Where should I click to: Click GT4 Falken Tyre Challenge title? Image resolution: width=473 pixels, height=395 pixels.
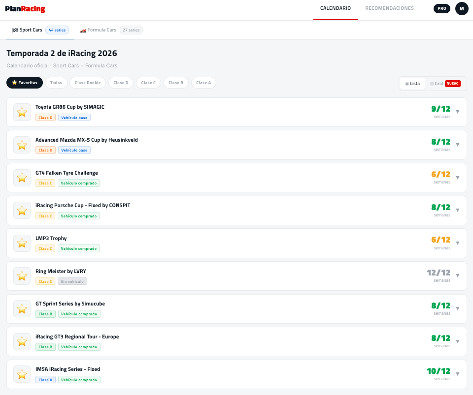coord(67,173)
